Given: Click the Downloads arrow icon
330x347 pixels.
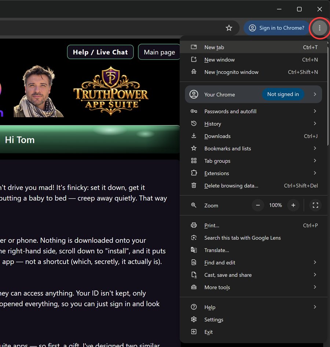Looking at the screenshot, I should coord(194,136).
